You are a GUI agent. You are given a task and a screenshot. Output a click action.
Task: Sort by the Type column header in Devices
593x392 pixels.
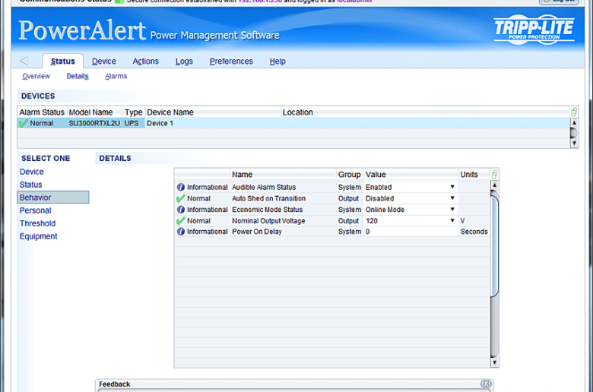[134, 112]
